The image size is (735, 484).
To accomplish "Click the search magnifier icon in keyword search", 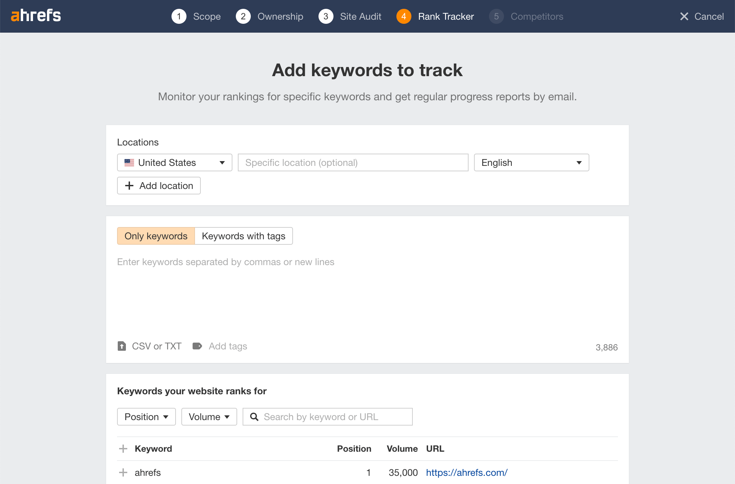I will [x=253, y=416].
